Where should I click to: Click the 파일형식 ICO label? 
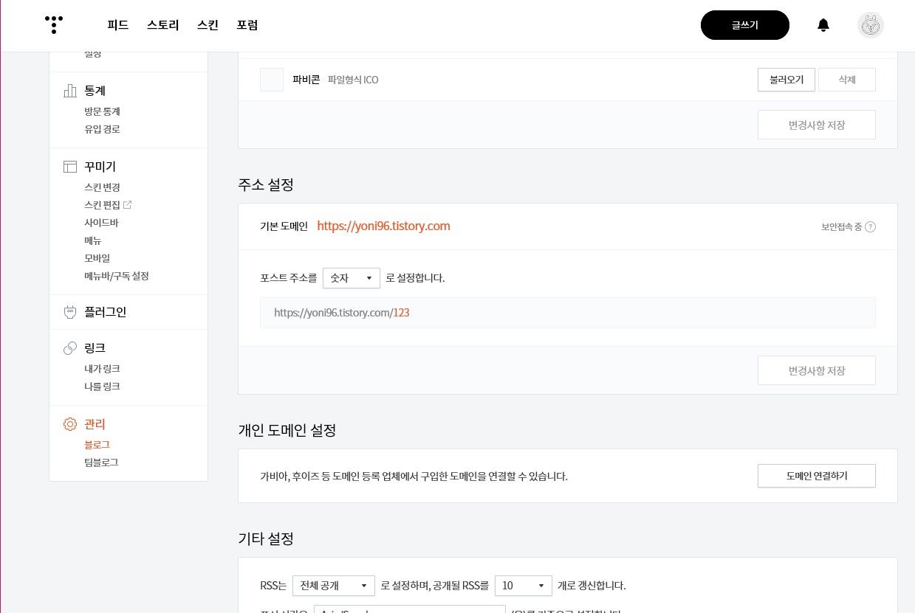click(353, 80)
